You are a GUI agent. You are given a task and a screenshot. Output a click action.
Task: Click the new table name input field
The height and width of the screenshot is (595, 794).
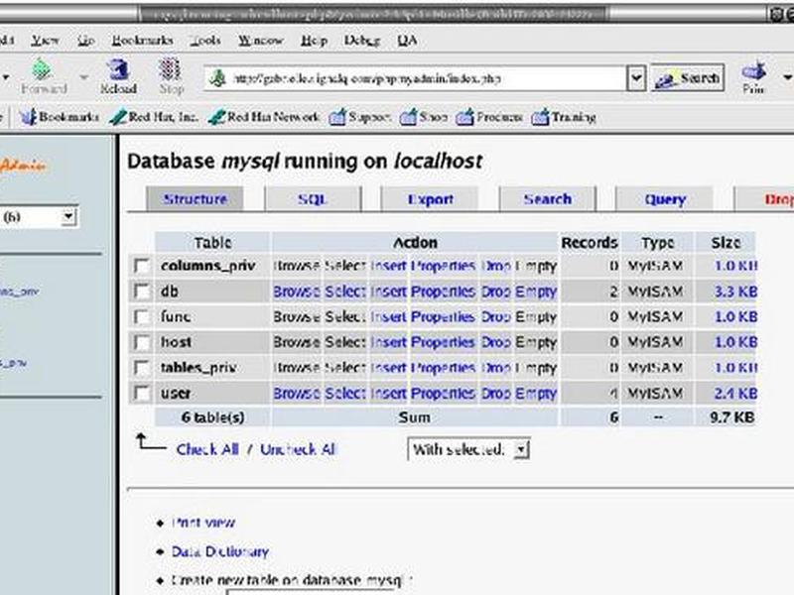coord(311,591)
